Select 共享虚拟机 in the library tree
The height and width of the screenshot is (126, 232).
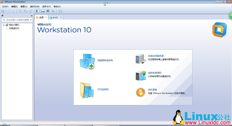pyautogui.click(x=14, y=28)
